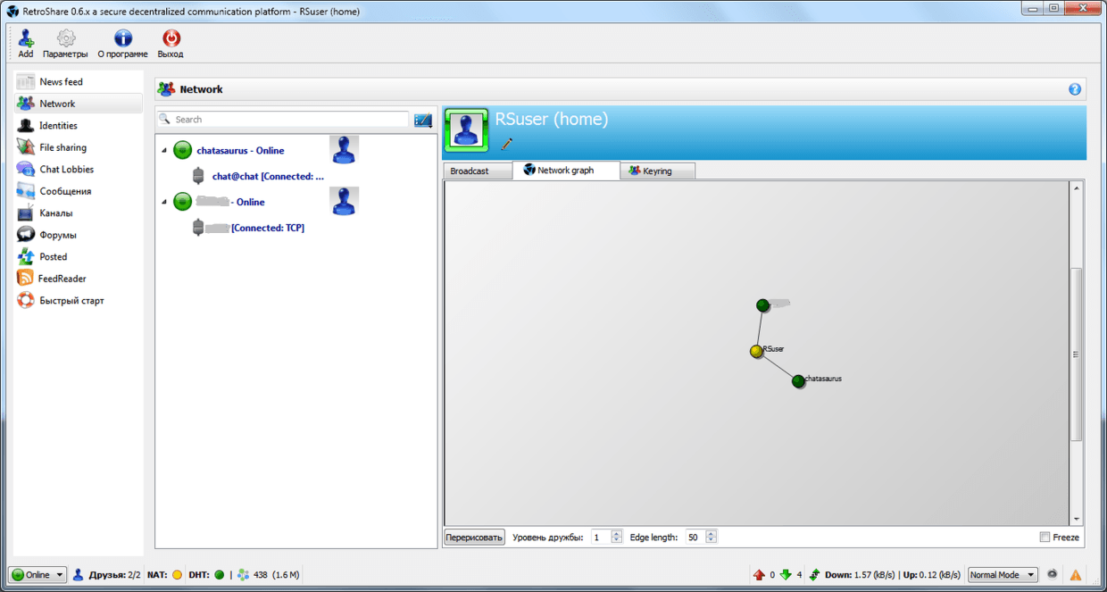Viewport: 1107px width, 592px height.
Task: Click the Перерисовать button
Action: pyautogui.click(x=475, y=538)
